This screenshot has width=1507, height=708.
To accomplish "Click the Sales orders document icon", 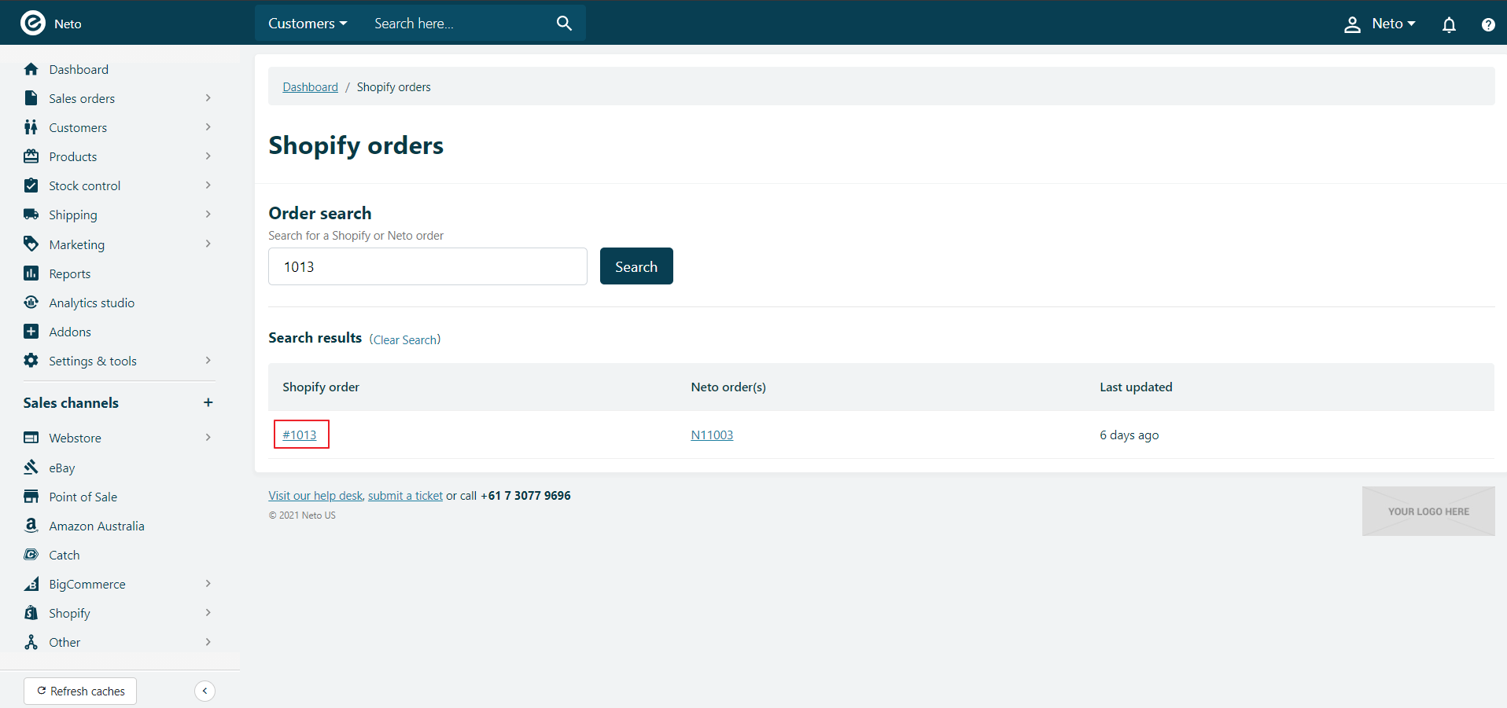I will 31,98.
